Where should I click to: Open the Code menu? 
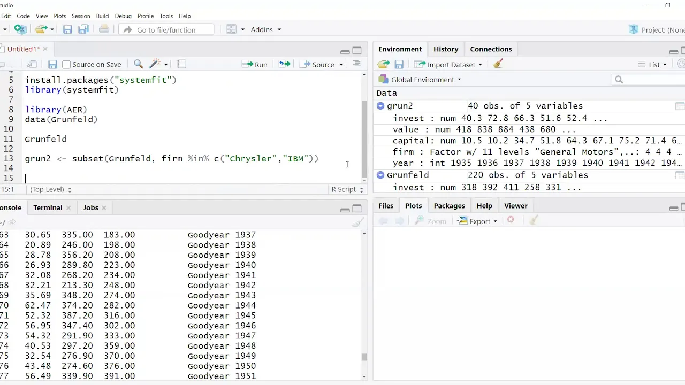coord(23,16)
